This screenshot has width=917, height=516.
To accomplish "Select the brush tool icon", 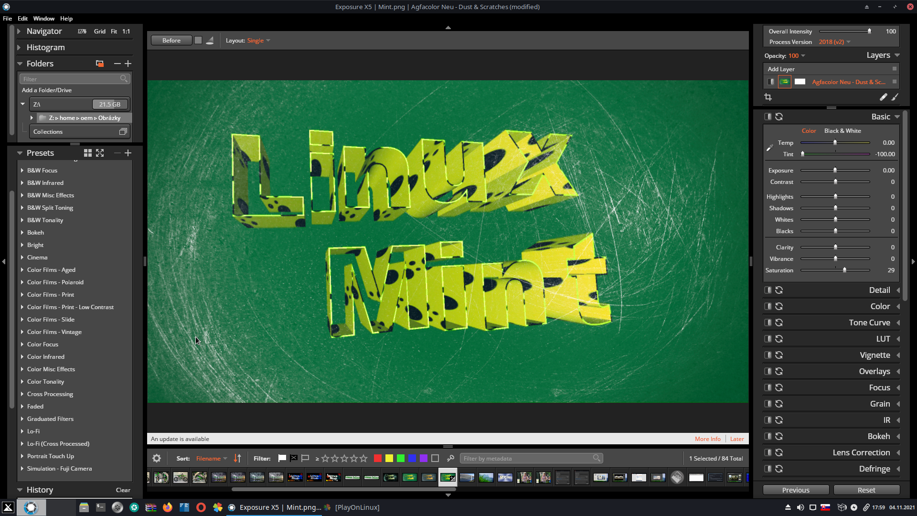I will [895, 97].
